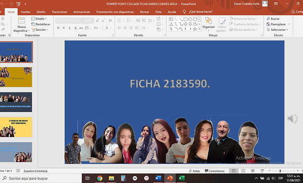Open the font name combo box
The height and width of the screenshot is (183, 303).
pyautogui.click(x=69, y=20)
